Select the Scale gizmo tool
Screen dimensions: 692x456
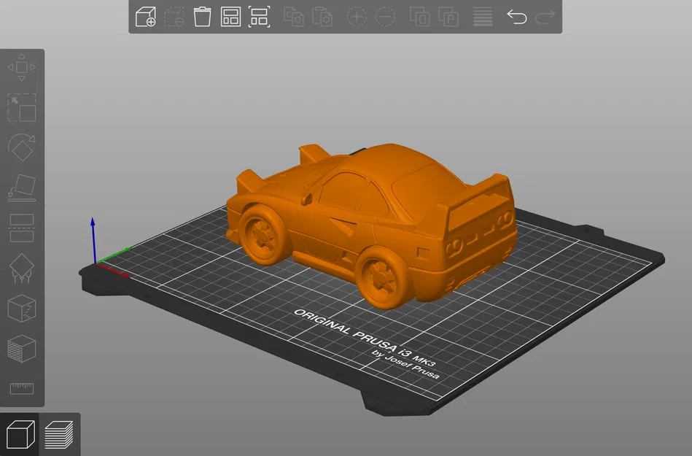[x=22, y=108]
